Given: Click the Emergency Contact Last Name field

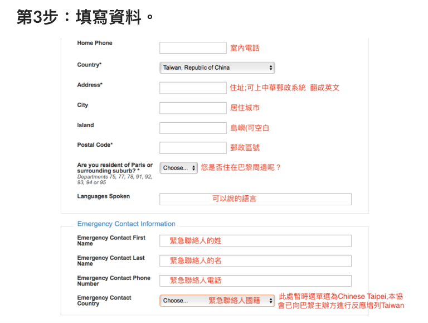Looking at the screenshot, I should (255, 261).
